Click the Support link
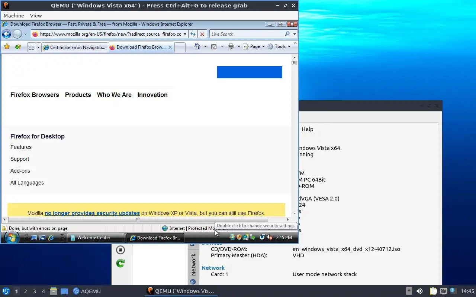The image size is (476, 297). pos(20,159)
